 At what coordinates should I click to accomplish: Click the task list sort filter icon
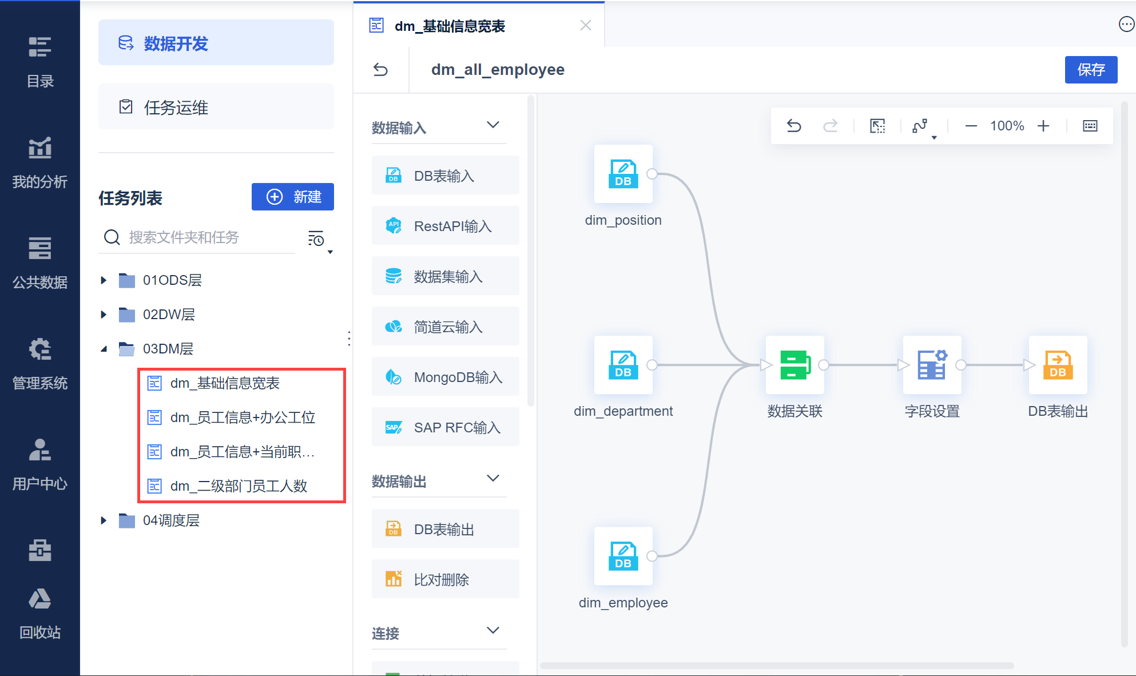coord(316,239)
